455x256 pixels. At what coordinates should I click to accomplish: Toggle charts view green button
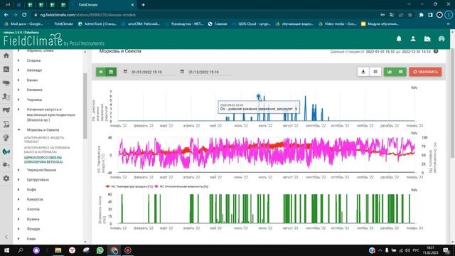click(x=390, y=72)
